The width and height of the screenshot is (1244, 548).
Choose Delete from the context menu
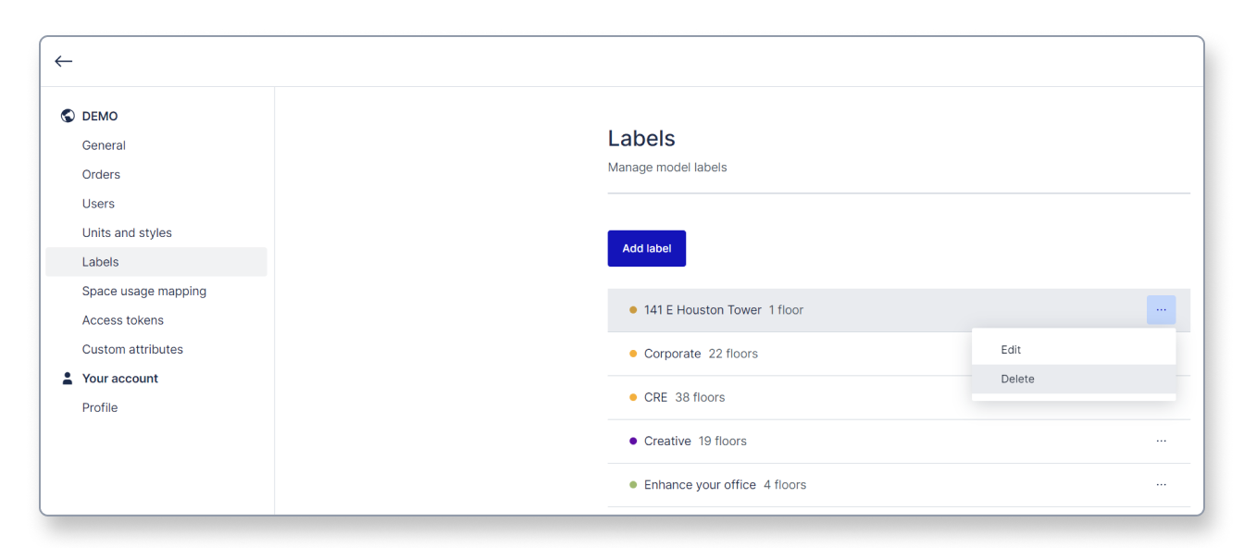(1017, 379)
